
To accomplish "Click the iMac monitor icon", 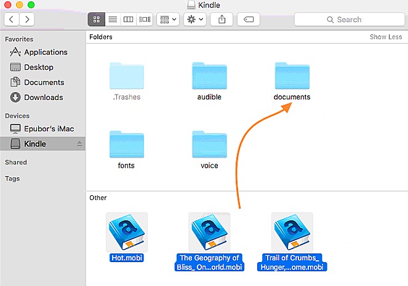I will coord(15,129).
